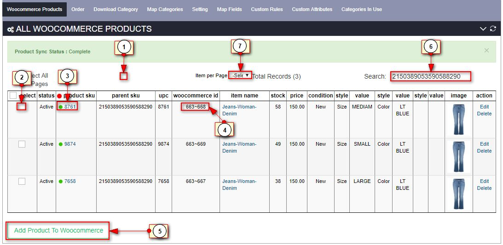Click Add Product To Woocommerce button
The width and height of the screenshot is (503, 245).
coord(58,231)
